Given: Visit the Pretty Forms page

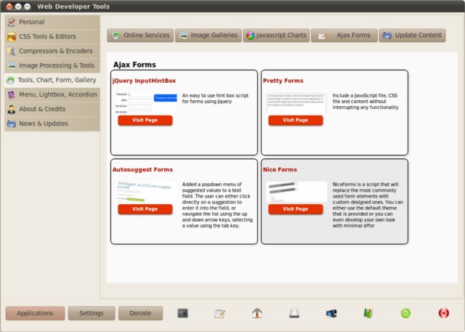Looking at the screenshot, I should point(296,121).
